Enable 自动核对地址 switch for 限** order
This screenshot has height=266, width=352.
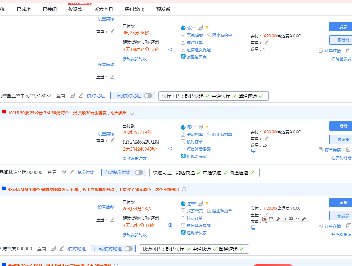pos(139,172)
